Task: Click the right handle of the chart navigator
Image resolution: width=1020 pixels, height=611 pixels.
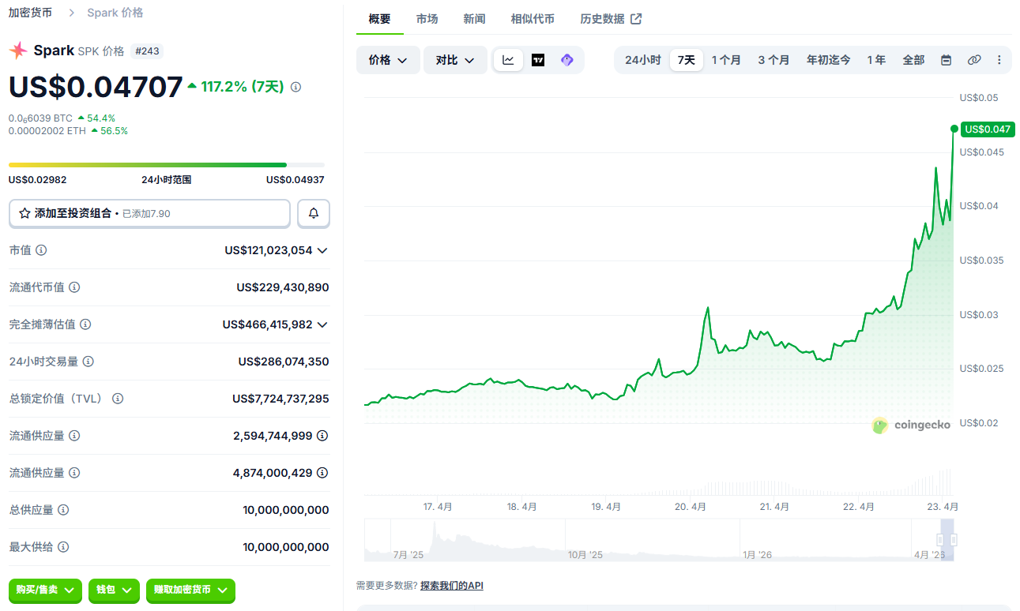Action: [954, 540]
